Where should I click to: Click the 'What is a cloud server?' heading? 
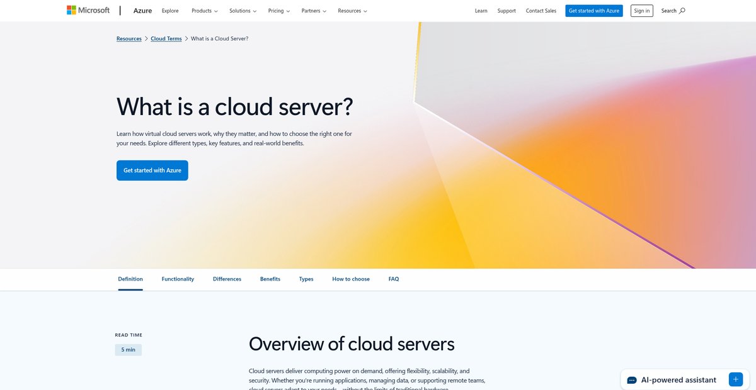(235, 107)
